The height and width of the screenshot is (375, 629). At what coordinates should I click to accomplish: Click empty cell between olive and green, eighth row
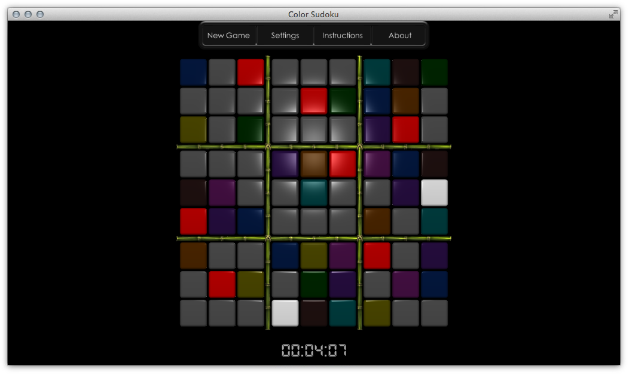(285, 284)
